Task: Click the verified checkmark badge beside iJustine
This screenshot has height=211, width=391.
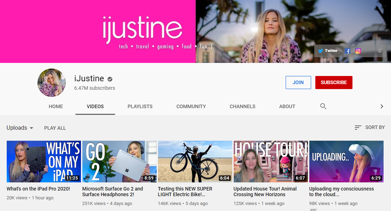Action: [x=110, y=79]
